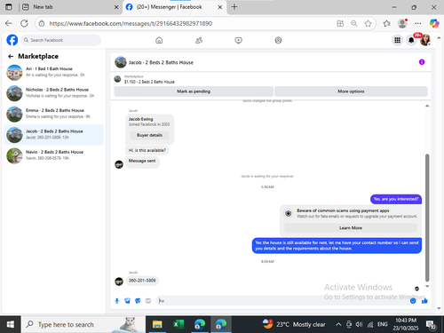Open the emoji picker in message box
This screenshot has width=444, height=333.
(413, 301)
